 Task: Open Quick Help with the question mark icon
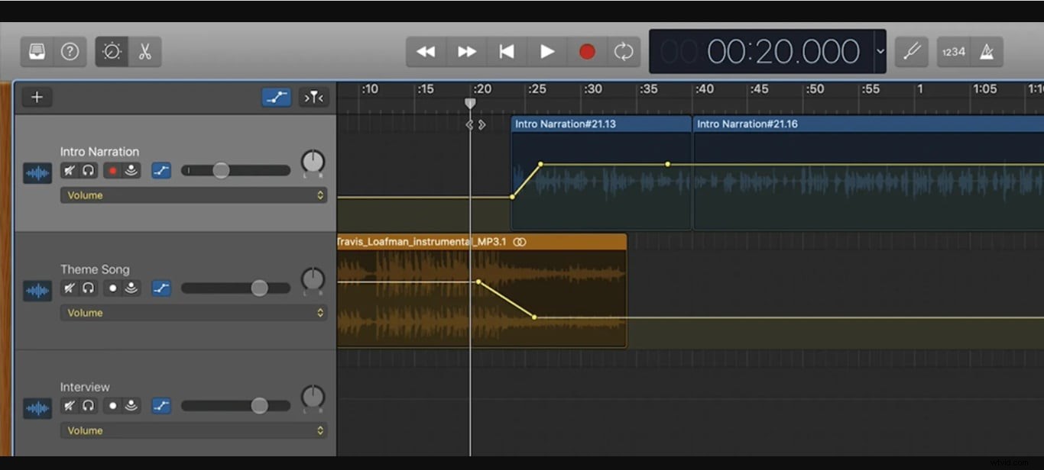(70, 51)
